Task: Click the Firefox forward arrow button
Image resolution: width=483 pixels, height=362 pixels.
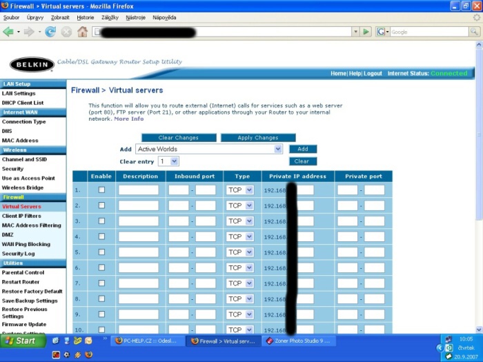Action: point(28,32)
